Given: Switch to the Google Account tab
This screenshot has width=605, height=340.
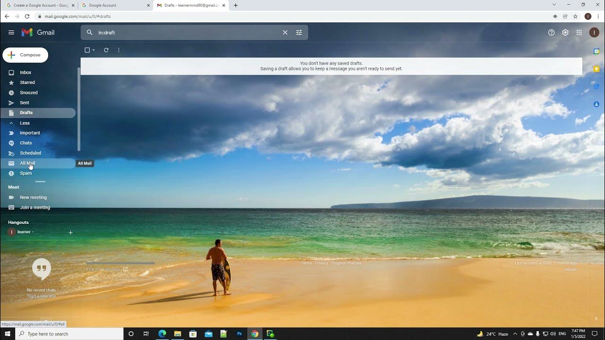Looking at the screenshot, I should [x=115, y=5].
